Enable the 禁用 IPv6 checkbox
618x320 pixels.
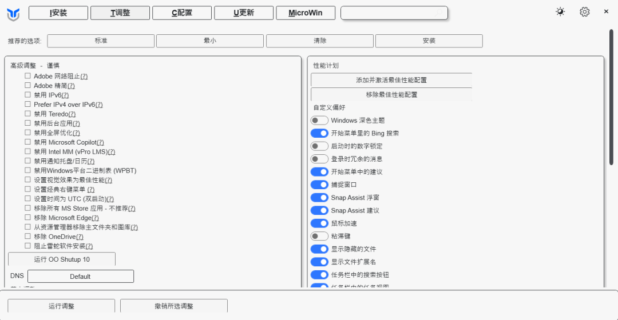[27, 94]
